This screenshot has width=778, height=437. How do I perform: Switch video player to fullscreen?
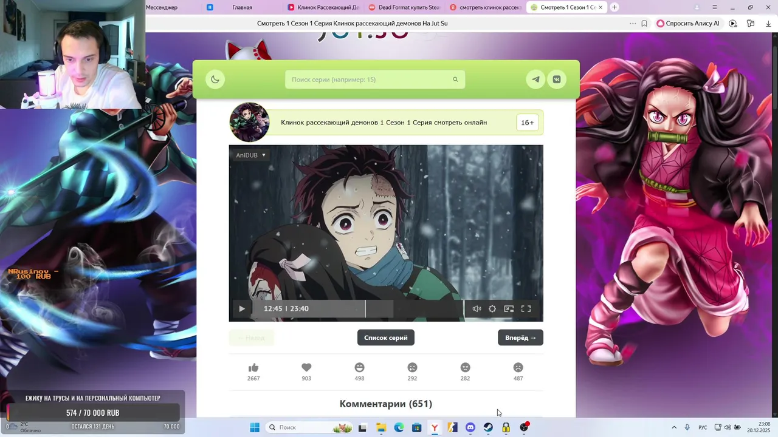pyautogui.click(x=526, y=308)
